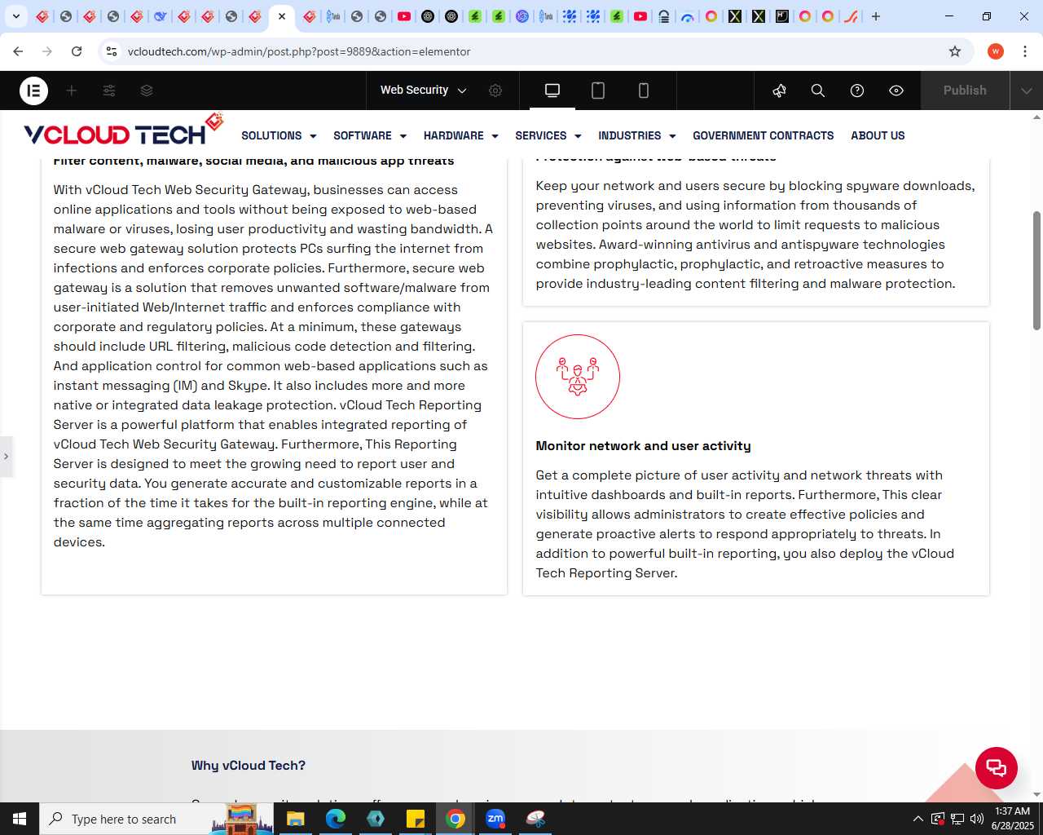Open a new browser tab with plus

point(876,16)
